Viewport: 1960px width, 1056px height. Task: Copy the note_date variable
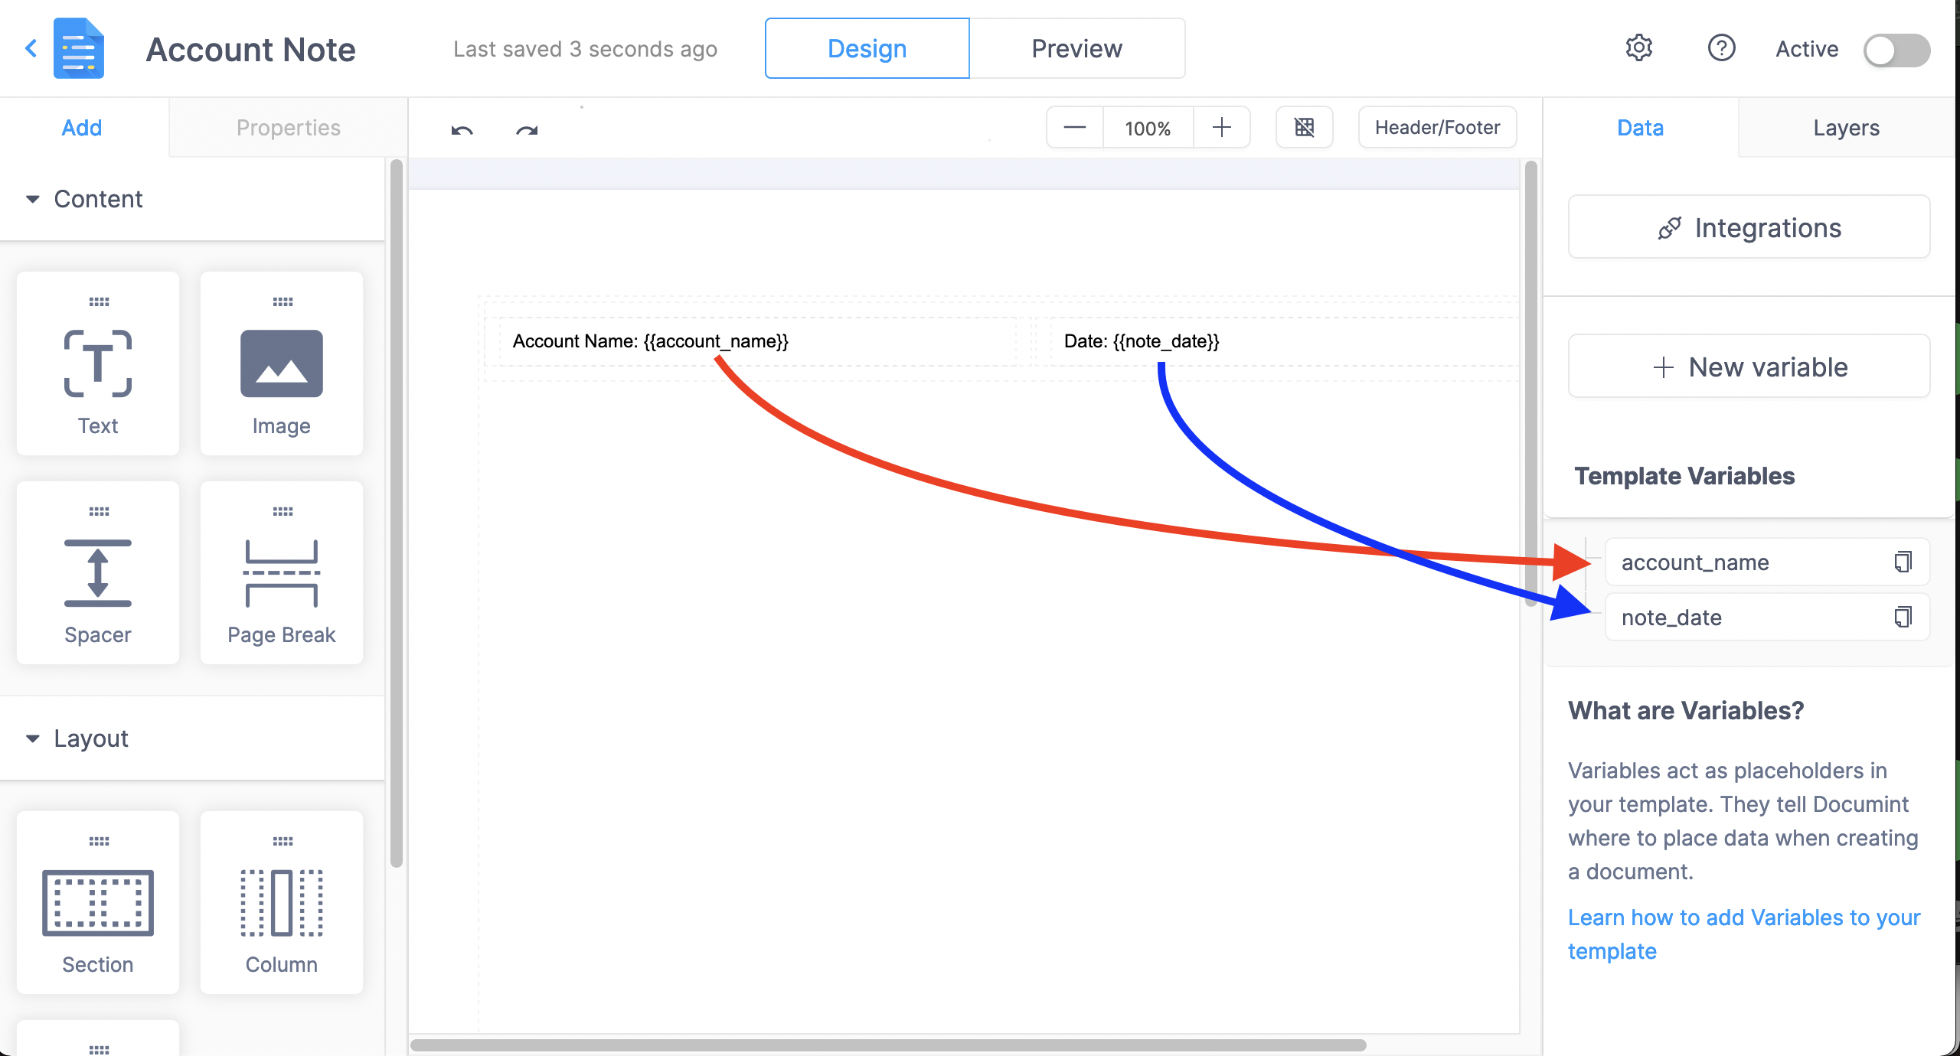(1903, 617)
